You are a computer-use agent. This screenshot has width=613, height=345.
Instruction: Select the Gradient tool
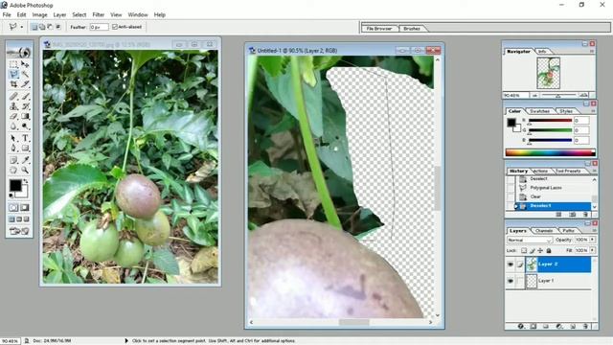pyautogui.click(x=25, y=116)
